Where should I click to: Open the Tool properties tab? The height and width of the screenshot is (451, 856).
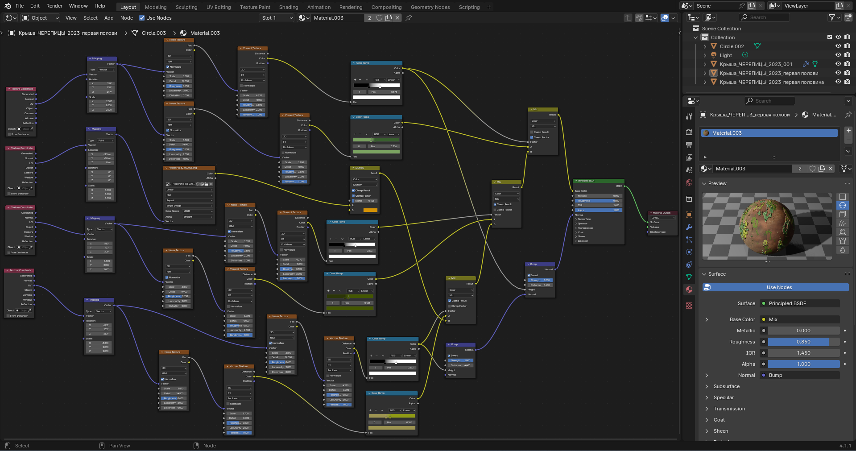point(689,116)
